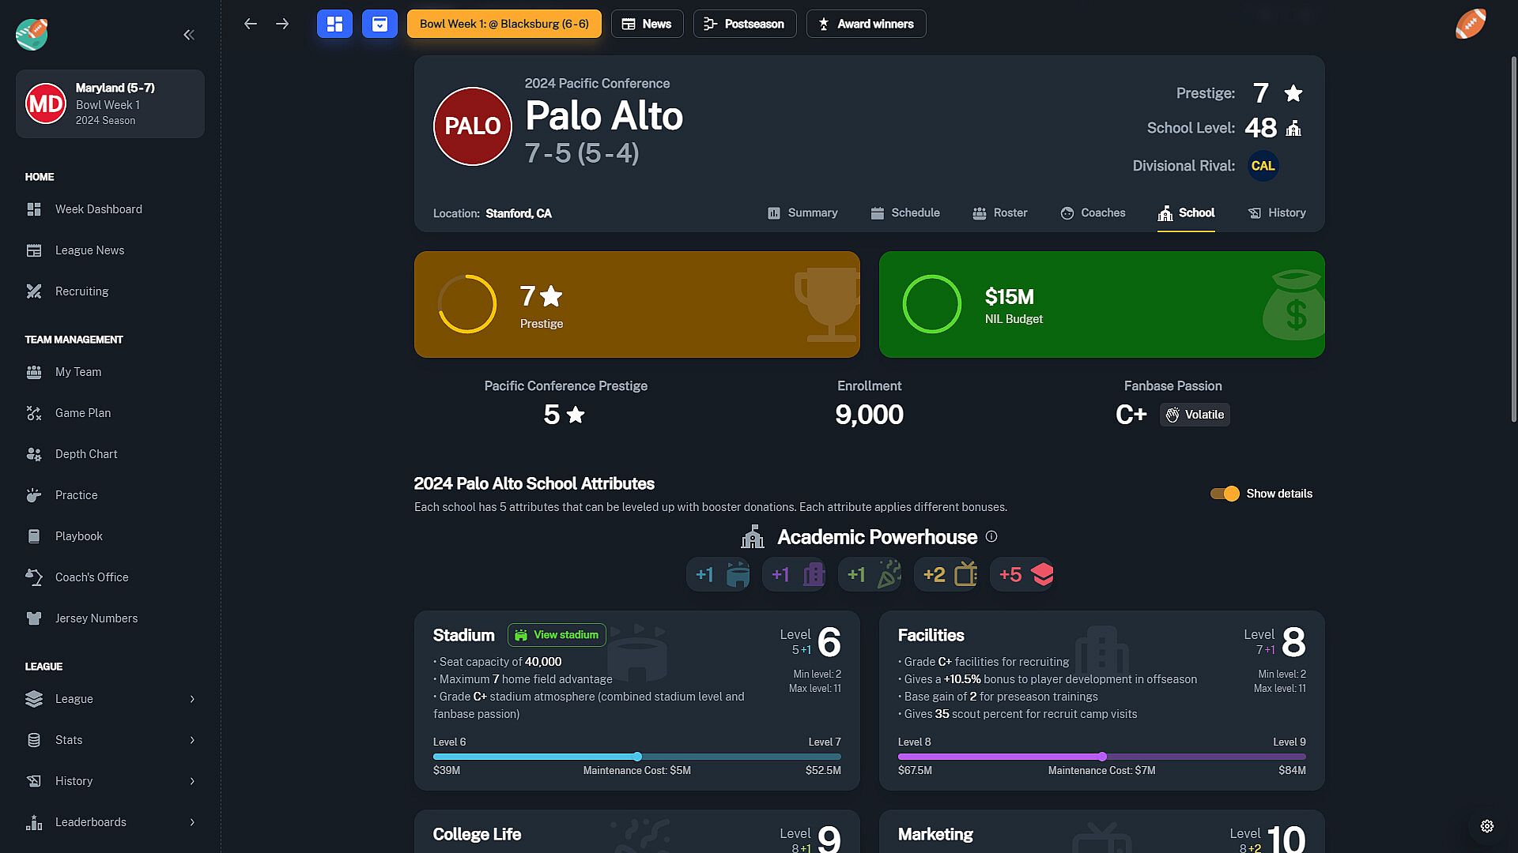Viewport: 1518px width, 853px height.
Task: Toggle the Show details switch
Action: [x=1225, y=494]
